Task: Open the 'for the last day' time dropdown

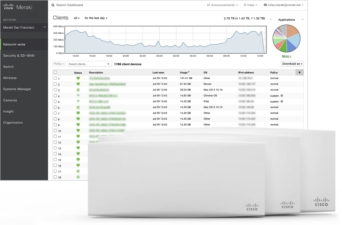Action: (x=96, y=18)
